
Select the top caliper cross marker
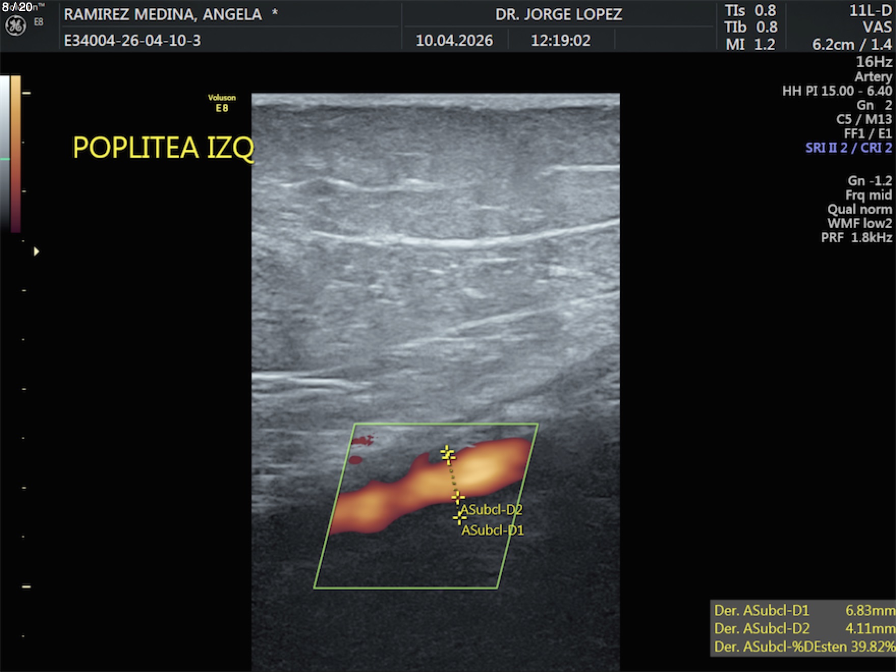(447, 455)
